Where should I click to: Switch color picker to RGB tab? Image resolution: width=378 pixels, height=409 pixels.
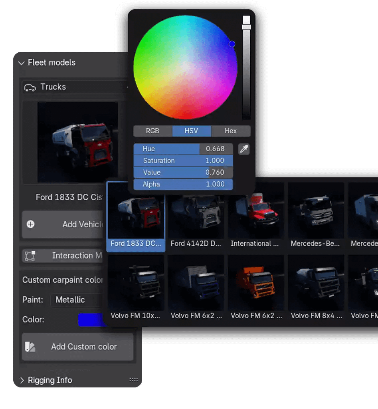tap(152, 131)
